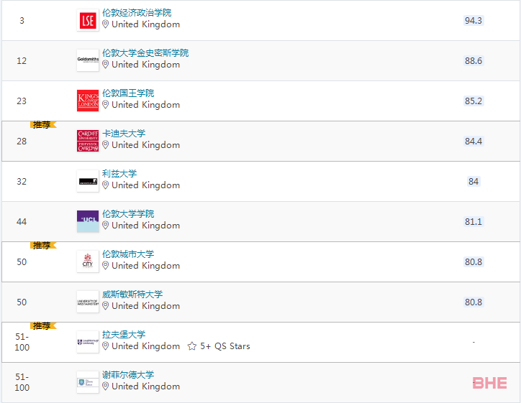Select rank number 3
Screen dimensions: 521x403
(x=22, y=21)
